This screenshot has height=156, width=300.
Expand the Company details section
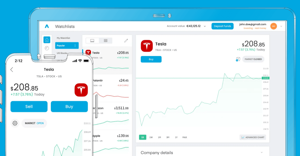pyautogui.click(x=262, y=152)
